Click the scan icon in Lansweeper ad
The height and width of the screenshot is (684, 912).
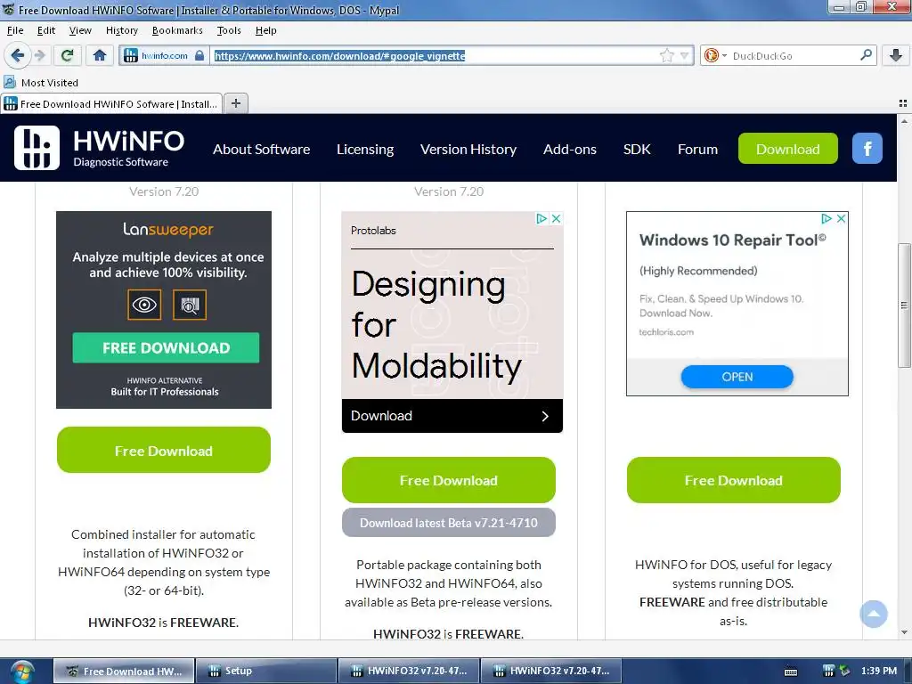190,305
